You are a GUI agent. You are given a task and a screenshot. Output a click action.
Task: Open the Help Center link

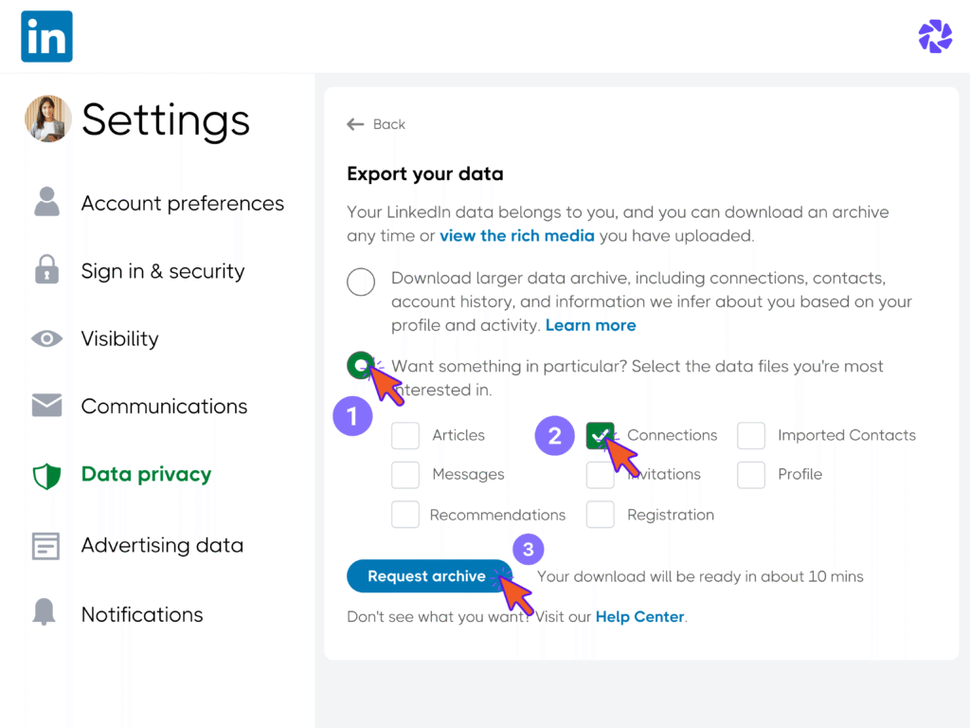point(639,616)
